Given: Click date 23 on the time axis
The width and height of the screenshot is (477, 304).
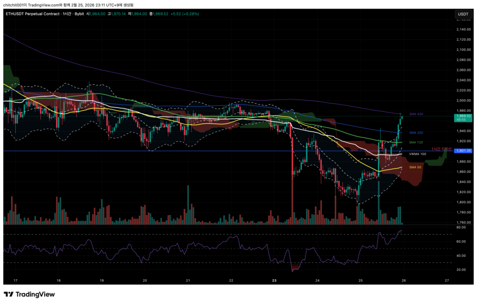Looking at the screenshot, I should (274, 281).
